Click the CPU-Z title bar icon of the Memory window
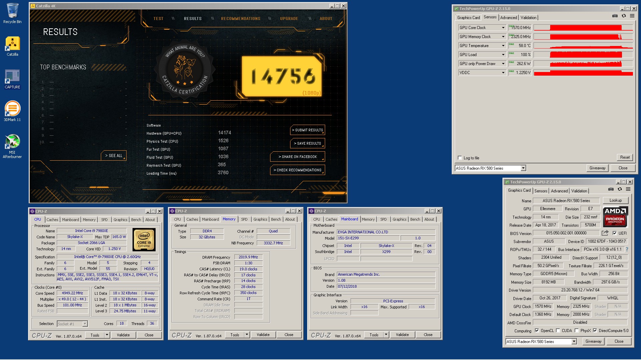The height and width of the screenshot is (360, 641). (x=172, y=211)
